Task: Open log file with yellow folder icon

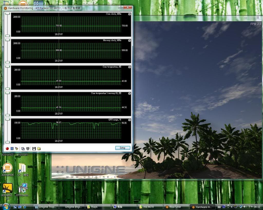Action: pyautogui.click(x=39, y=148)
